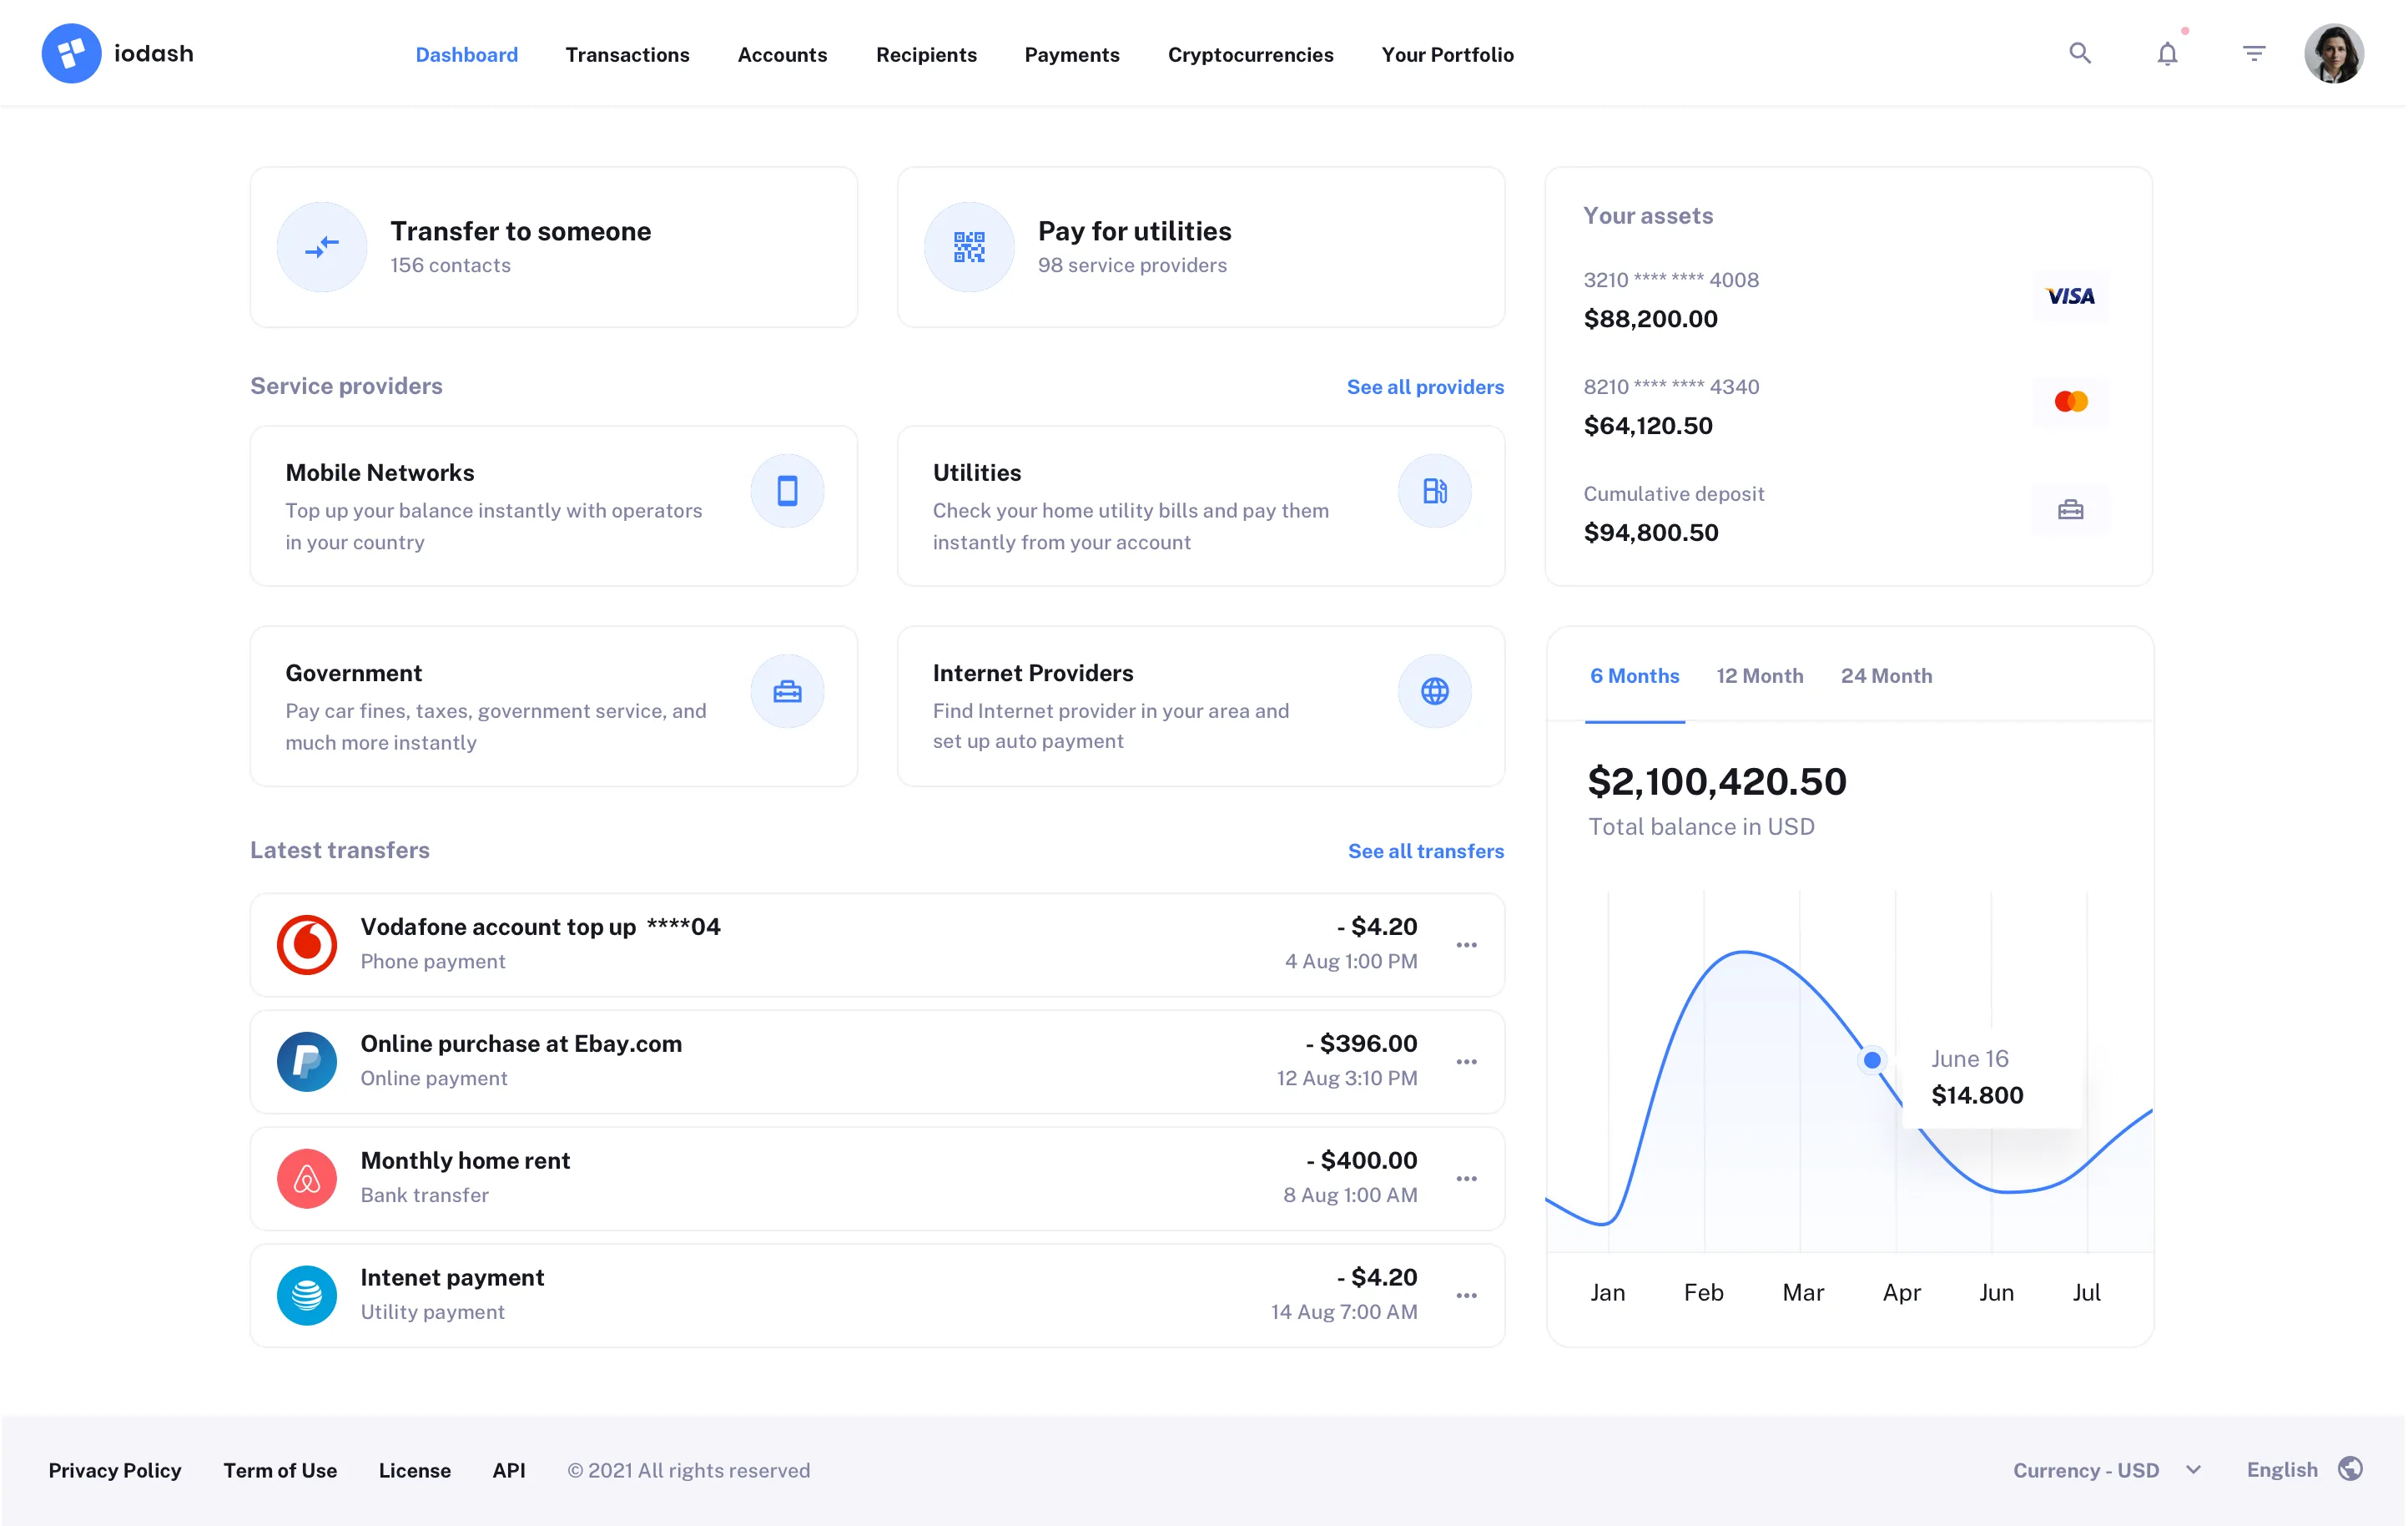Select the 12 Month chart tab
Image resolution: width=2408 pixels, height=1526 pixels.
[1759, 675]
